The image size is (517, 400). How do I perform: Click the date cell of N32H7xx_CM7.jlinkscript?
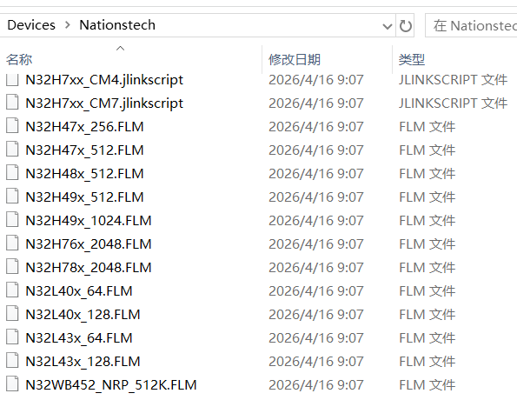316,103
